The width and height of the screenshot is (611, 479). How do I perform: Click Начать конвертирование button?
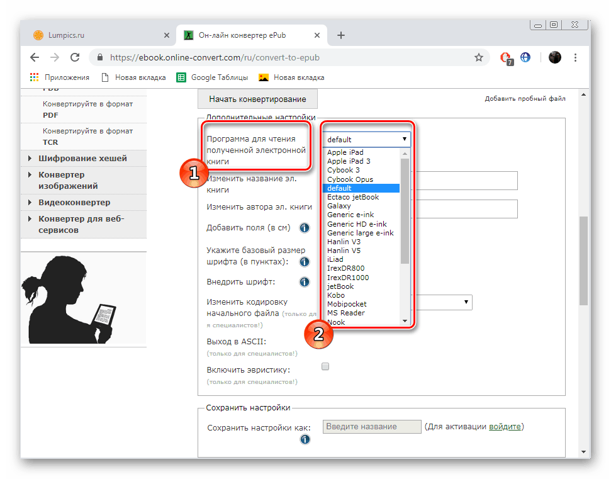[257, 99]
